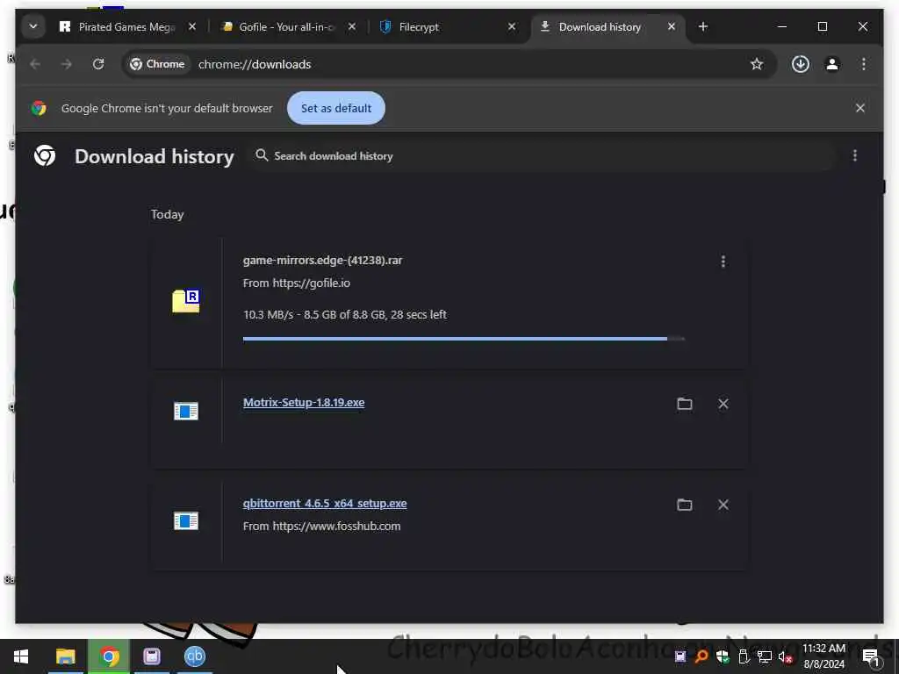The width and height of the screenshot is (899, 674).
Task: Reload the downloads page
Action: pos(98,64)
